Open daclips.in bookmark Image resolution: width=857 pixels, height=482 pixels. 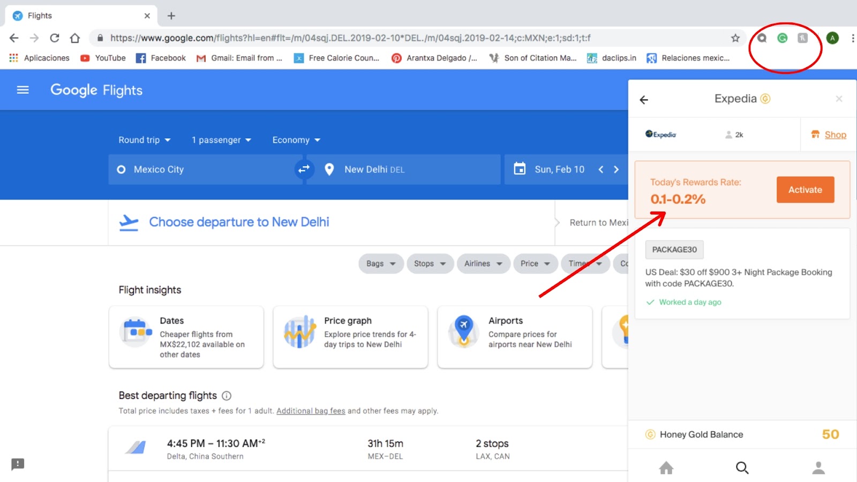coord(612,58)
